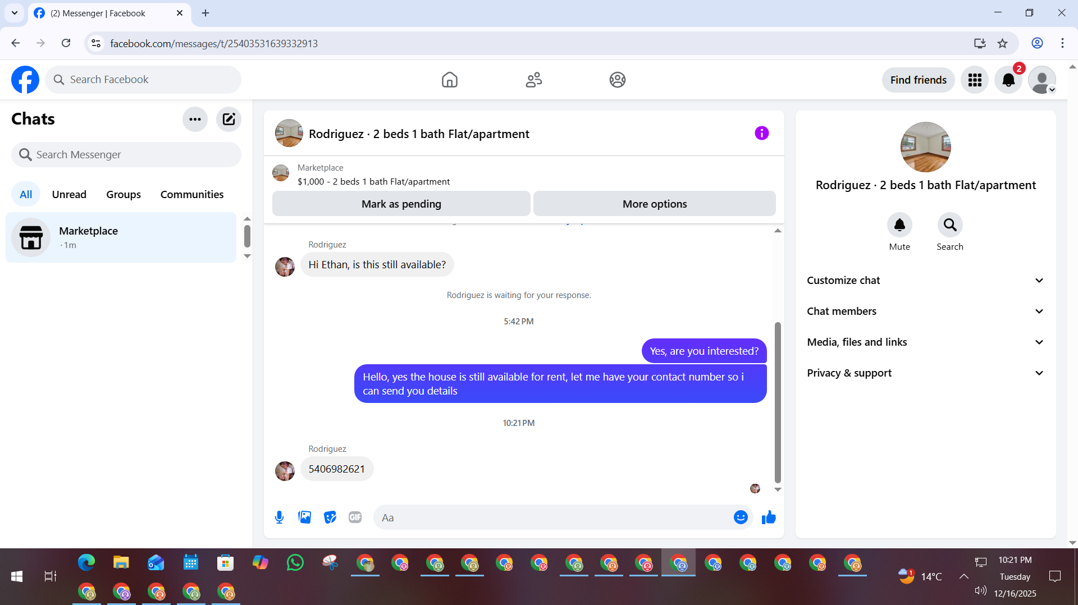Click More options button
Screen dimensions: 1078x605
[x=655, y=204]
